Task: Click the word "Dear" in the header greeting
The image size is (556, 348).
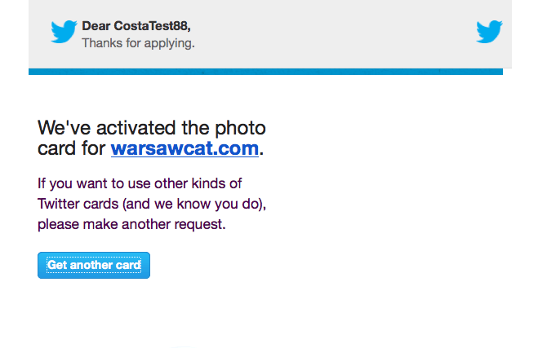Action: click(96, 26)
